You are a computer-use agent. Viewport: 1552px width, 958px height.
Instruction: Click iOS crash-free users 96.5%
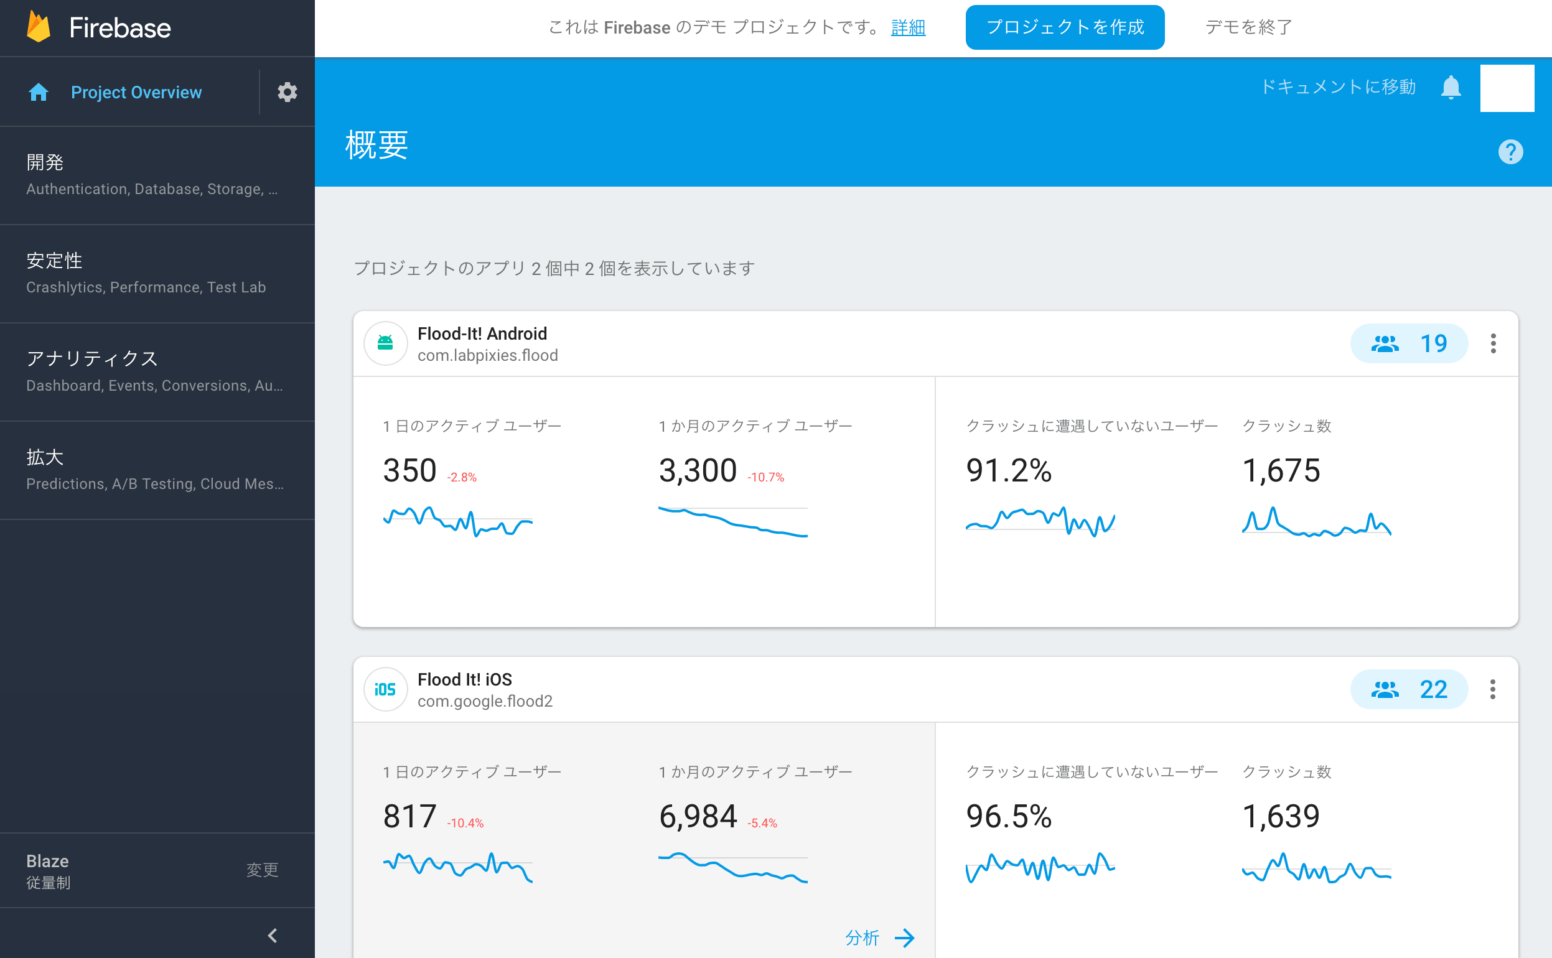tap(1009, 817)
